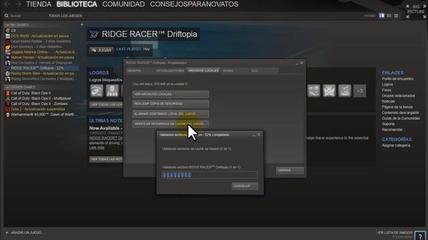This screenshot has width=428, height=240.
Task: Select Call of Duty: Black Ops II - Zombies
Action: coord(39,104)
